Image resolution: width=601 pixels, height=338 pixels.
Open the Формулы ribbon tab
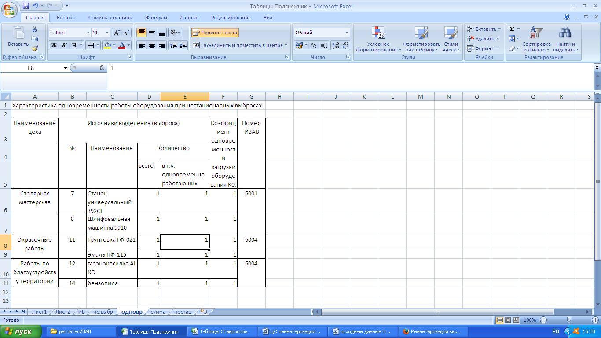pos(156,18)
